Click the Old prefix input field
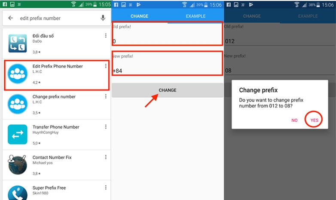The height and width of the screenshot is (200, 336). pos(168,41)
